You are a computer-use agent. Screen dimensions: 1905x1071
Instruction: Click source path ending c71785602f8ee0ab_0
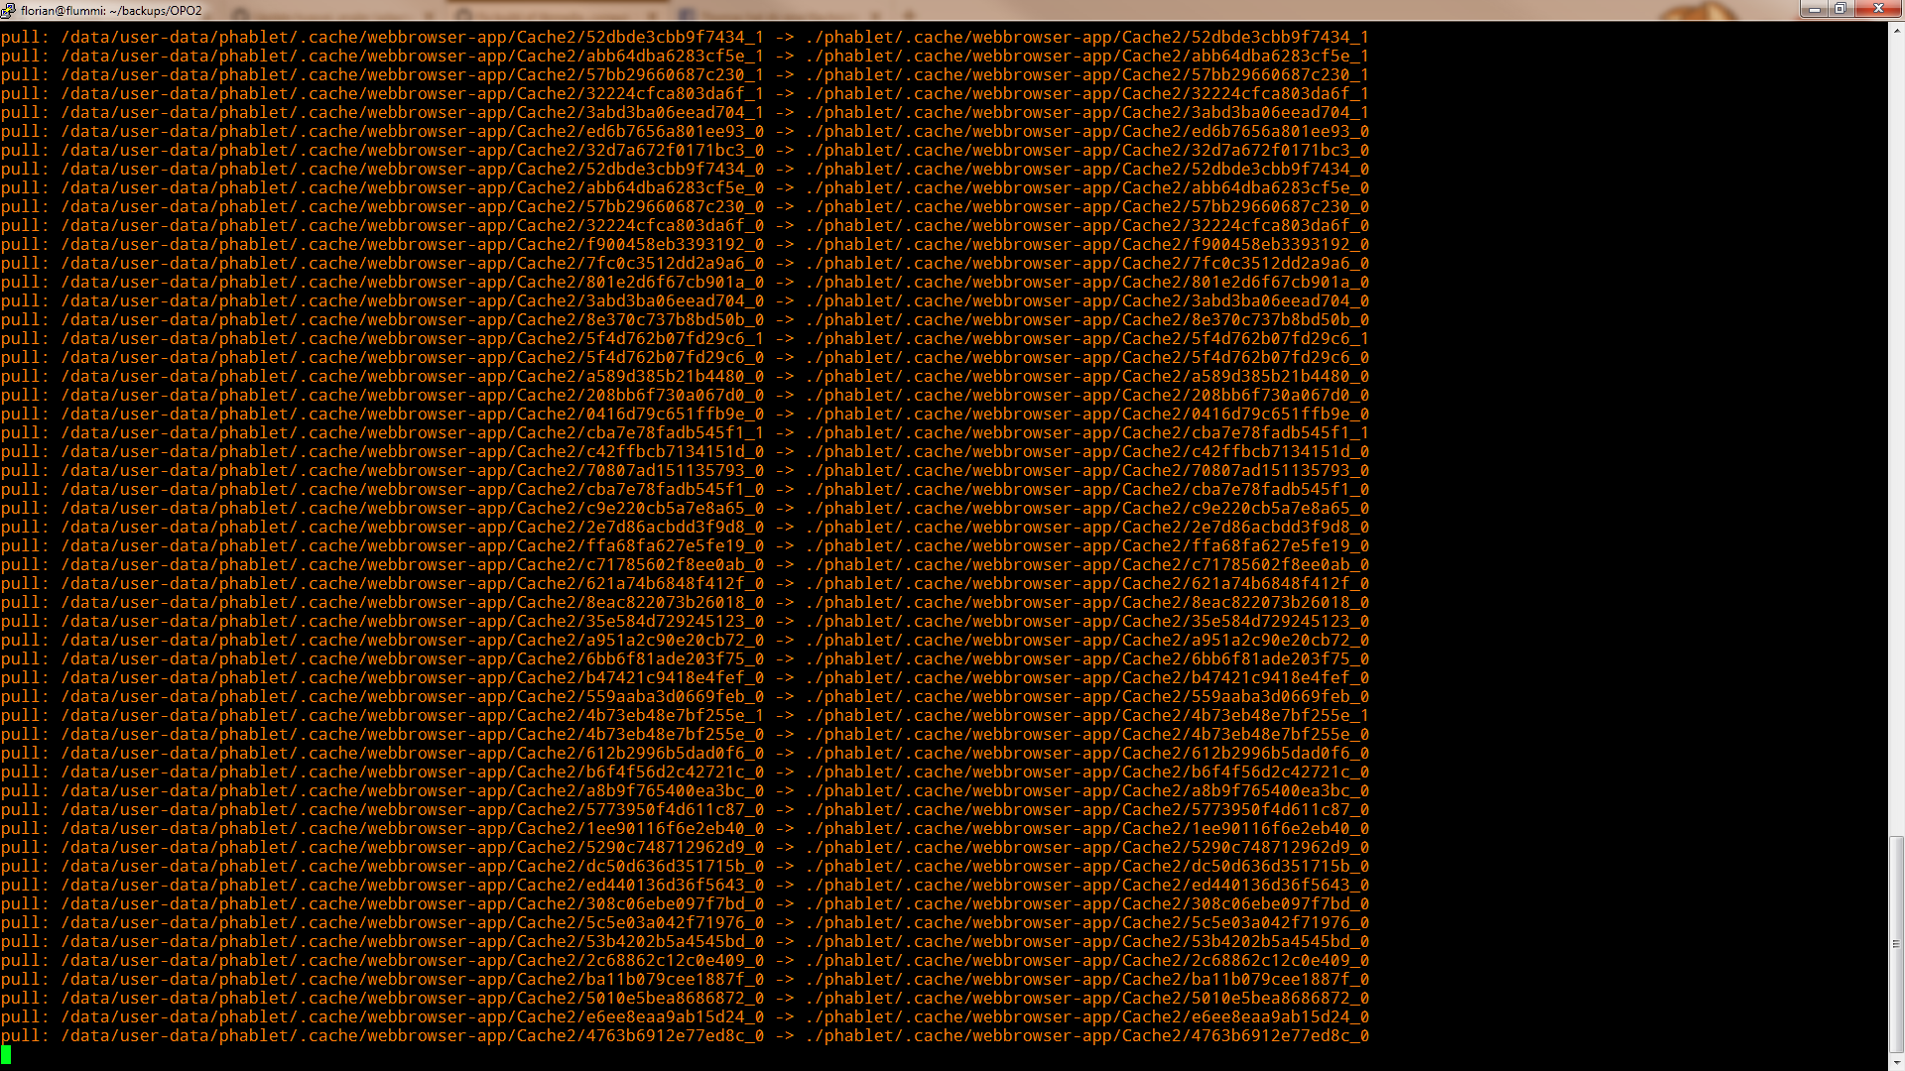(413, 564)
